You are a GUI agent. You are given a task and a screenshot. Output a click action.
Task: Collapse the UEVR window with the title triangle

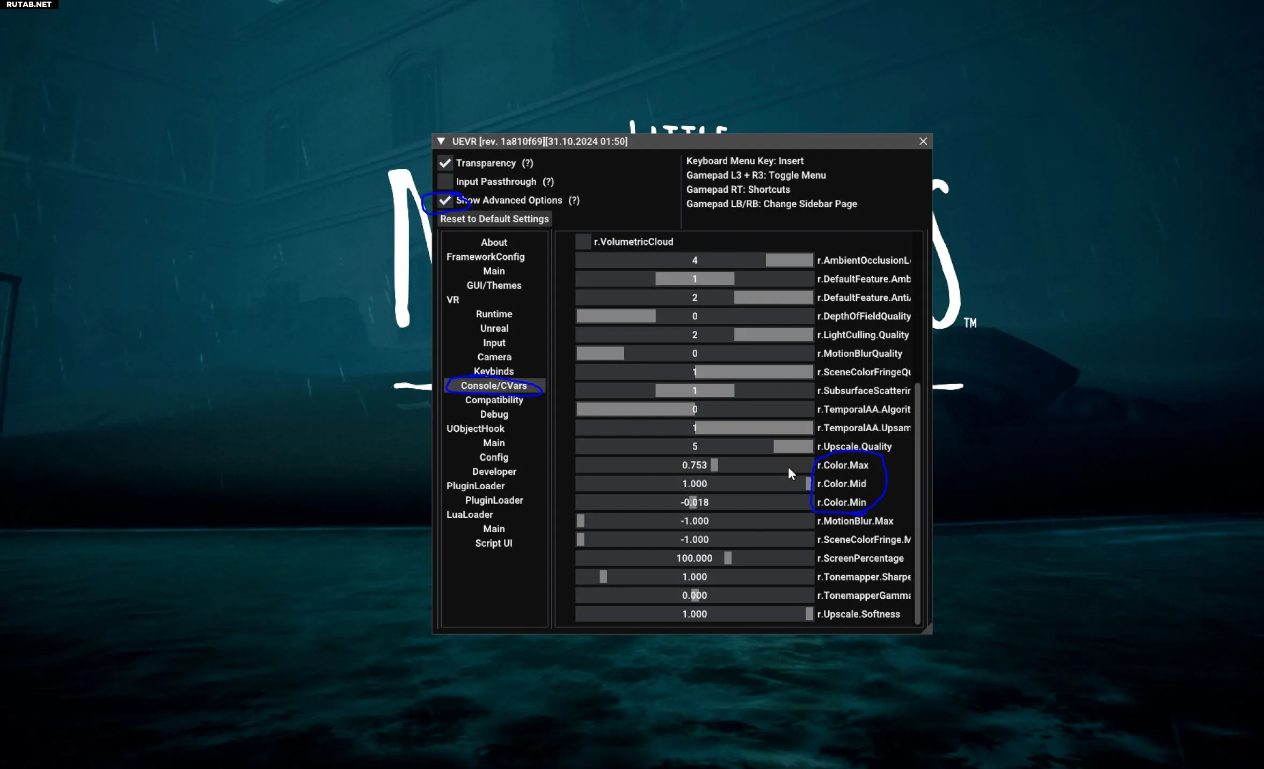coord(441,141)
